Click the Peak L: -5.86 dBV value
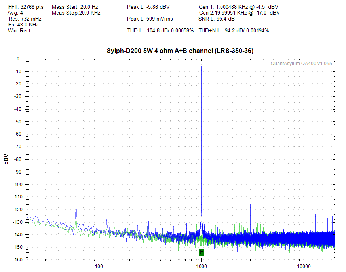 (148, 7)
